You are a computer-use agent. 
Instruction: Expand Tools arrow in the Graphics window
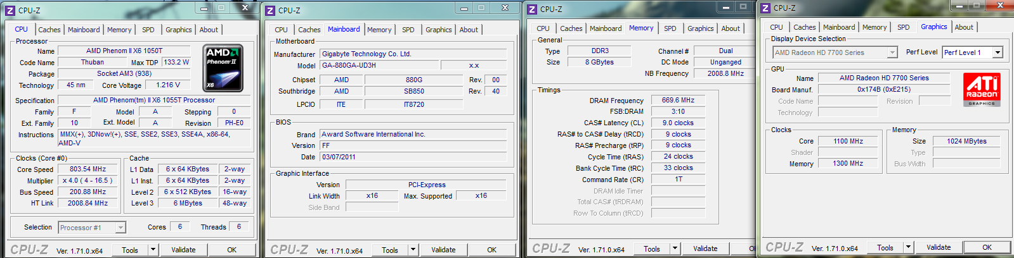tap(908, 247)
